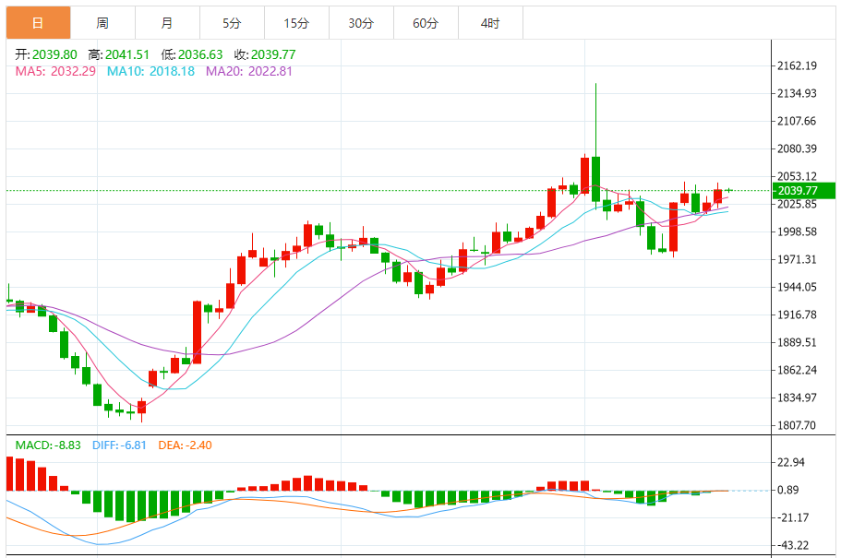The image size is (841, 558).
Task: Click the DEA:-2.40 label
Action: [x=185, y=445]
